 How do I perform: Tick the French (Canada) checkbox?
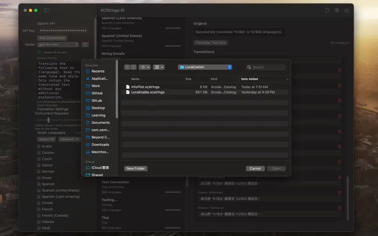pos(39,216)
